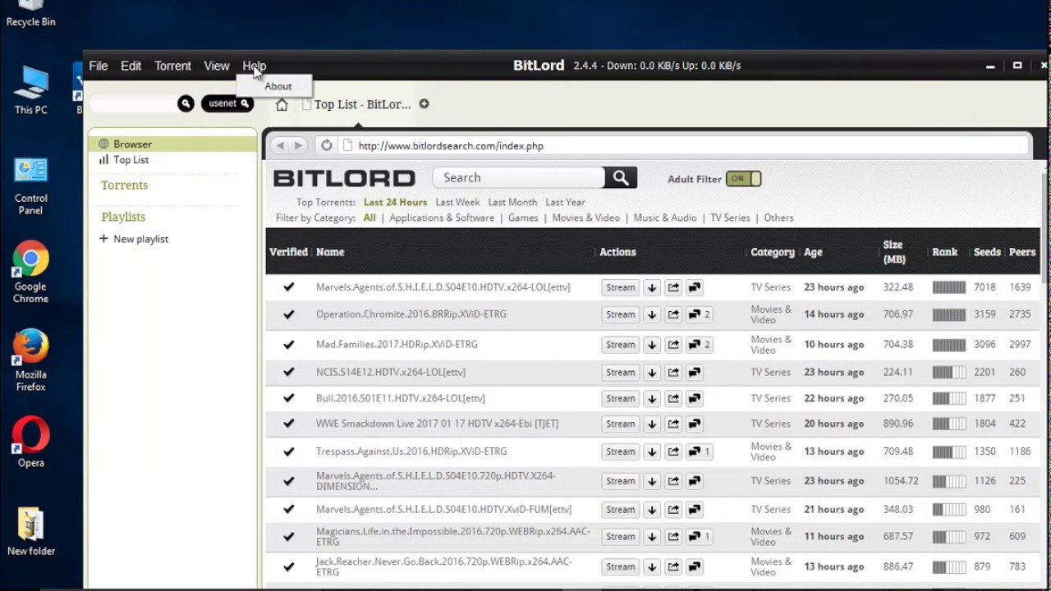Filter by Applications & Software category
Viewport: 1051px width, 591px height.
[442, 218]
